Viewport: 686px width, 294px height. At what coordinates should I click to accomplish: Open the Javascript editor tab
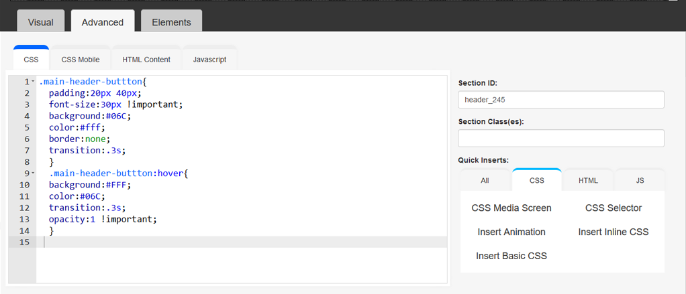click(209, 60)
